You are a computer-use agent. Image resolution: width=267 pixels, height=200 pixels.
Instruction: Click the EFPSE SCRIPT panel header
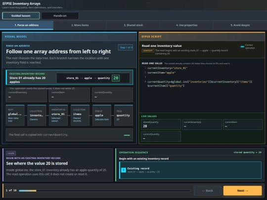(202, 37)
